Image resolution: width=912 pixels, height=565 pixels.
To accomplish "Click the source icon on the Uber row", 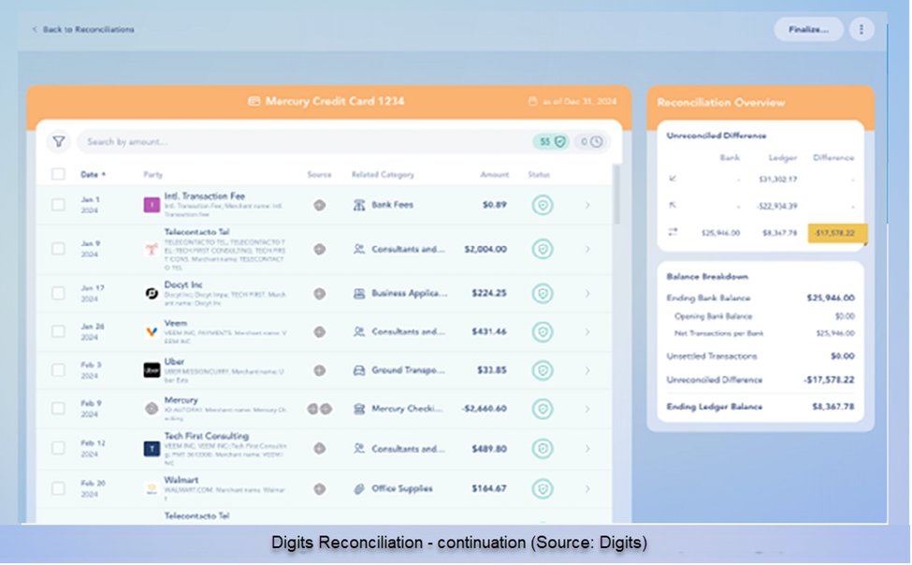I will [319, 370].
